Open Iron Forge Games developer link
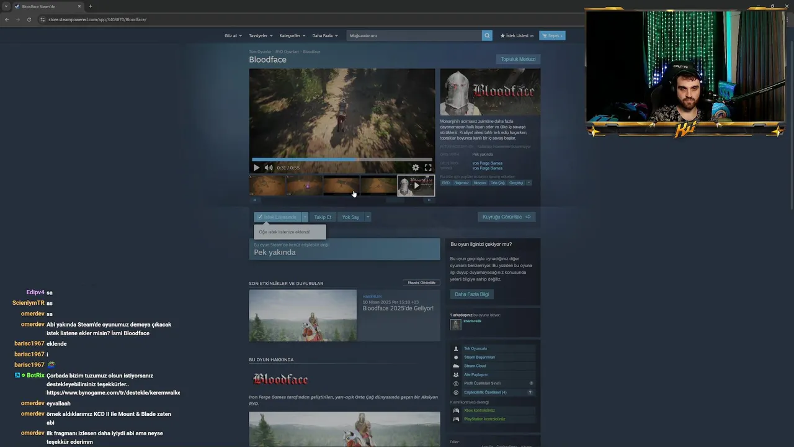This screenshot has height=447, width=794. click(488, 163)
